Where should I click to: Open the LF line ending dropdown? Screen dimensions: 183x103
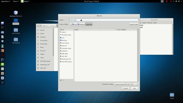click(135, 84)
